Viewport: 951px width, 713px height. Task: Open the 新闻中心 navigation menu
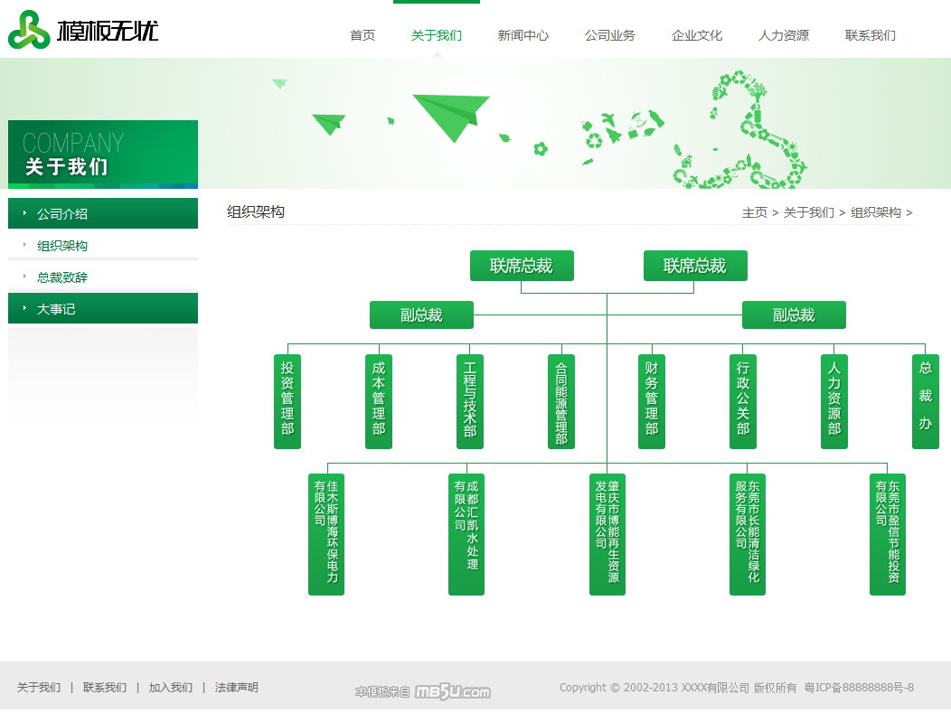coord(523,35)
